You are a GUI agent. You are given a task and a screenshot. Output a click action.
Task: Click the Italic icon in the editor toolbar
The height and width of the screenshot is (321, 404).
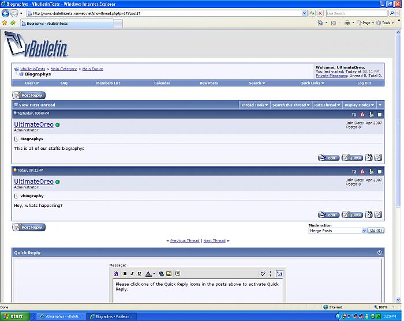(x=132, y=274)
